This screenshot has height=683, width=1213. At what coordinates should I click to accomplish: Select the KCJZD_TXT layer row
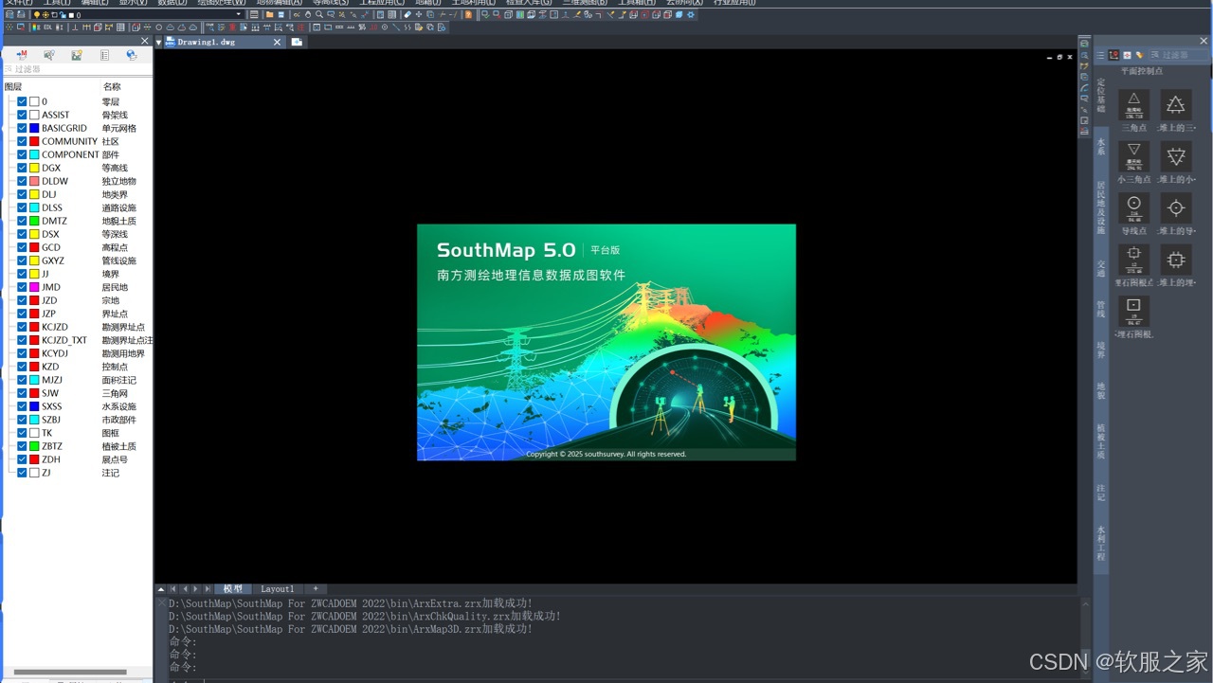(77, 340)
